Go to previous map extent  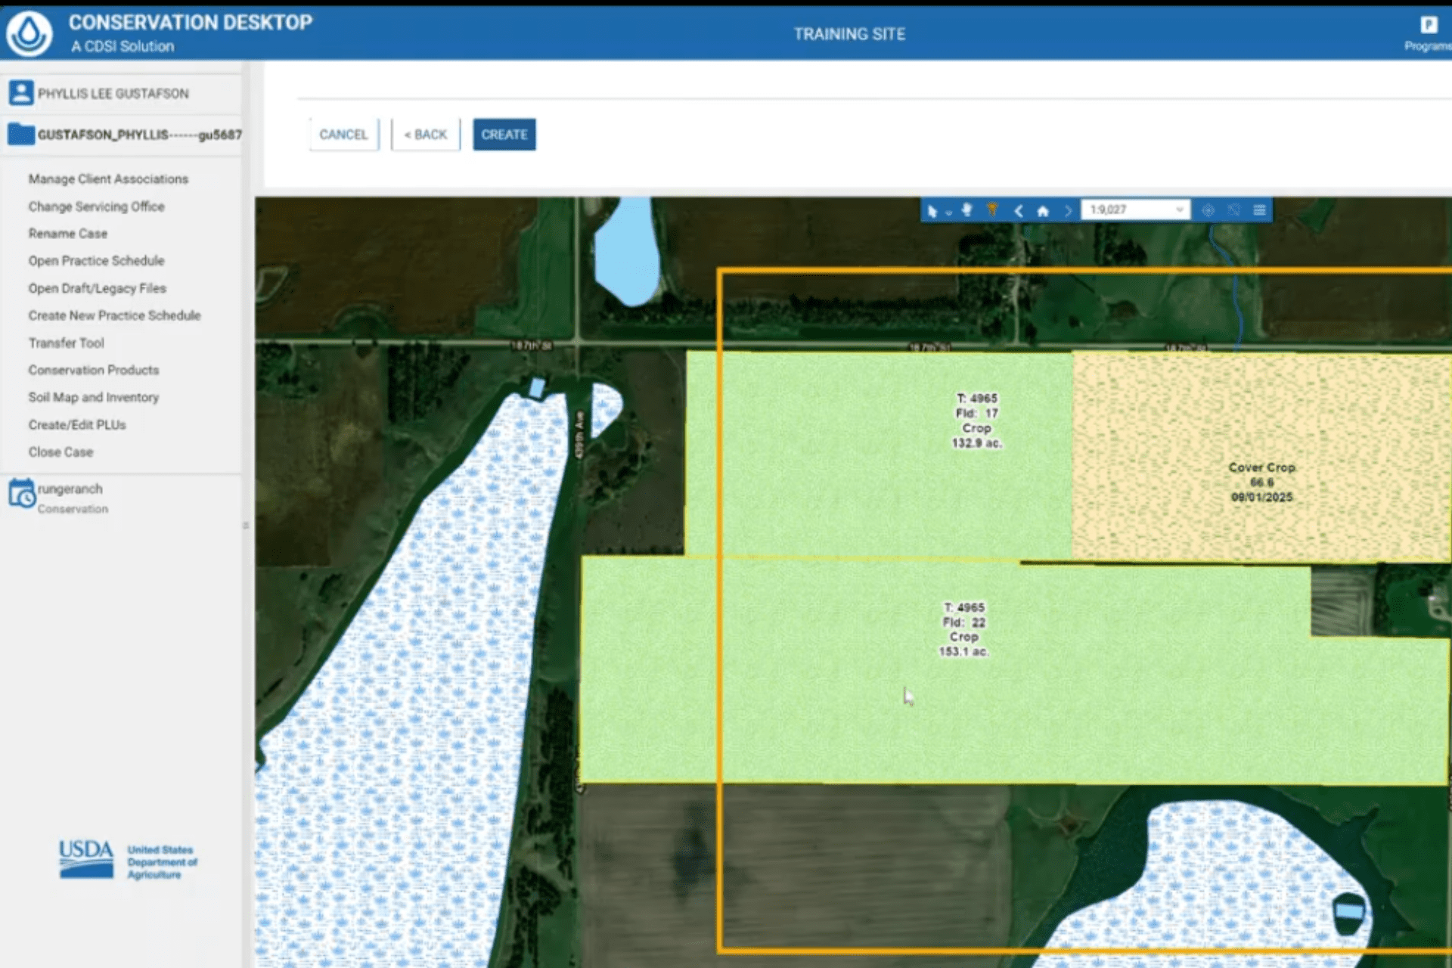[1018, 211]
